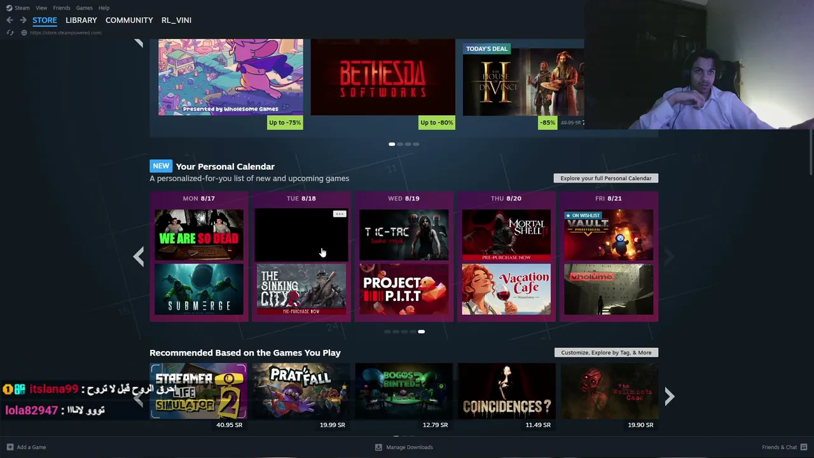Open The House of Da Vinci II deal

pos(523,82)
